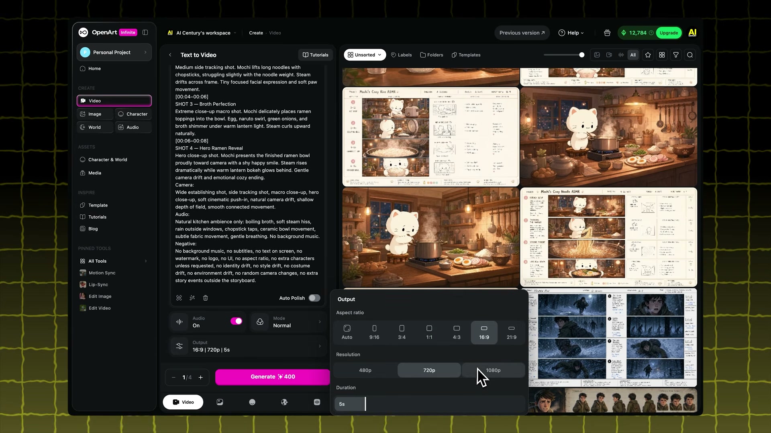This screenshot has height=433, width=771.
Task: Select the Auto aspect ratio
Action: pyautogui.click(x=347, y=332)
